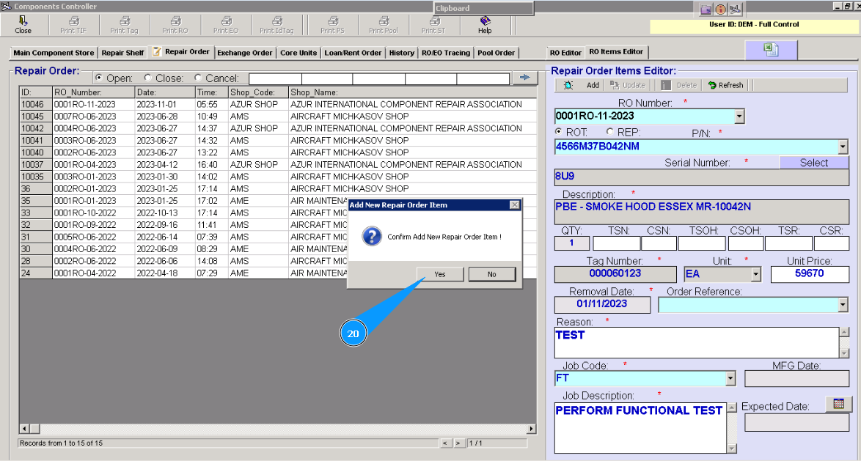This screenshot has width=861, height=461.
Task: Expand the Order Reference dropdown
Action: 843,305
